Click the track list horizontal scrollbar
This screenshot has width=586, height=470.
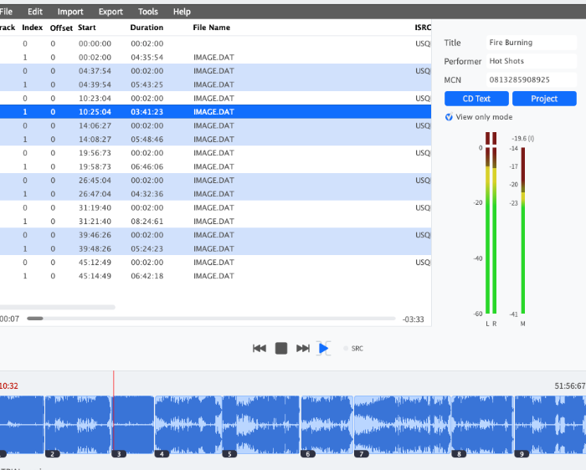click(57, 307)
